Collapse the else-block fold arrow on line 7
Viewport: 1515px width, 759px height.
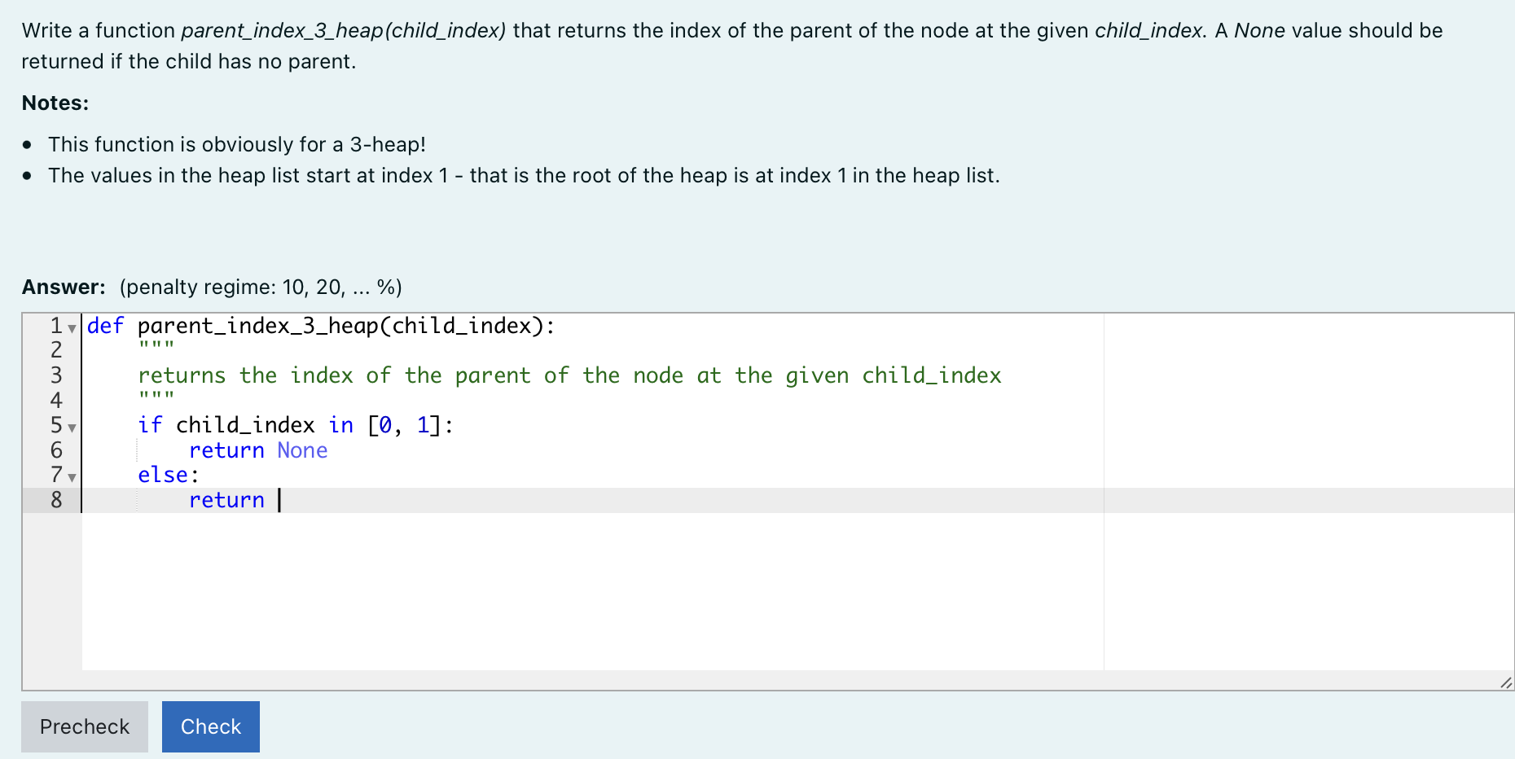(72, 478)
